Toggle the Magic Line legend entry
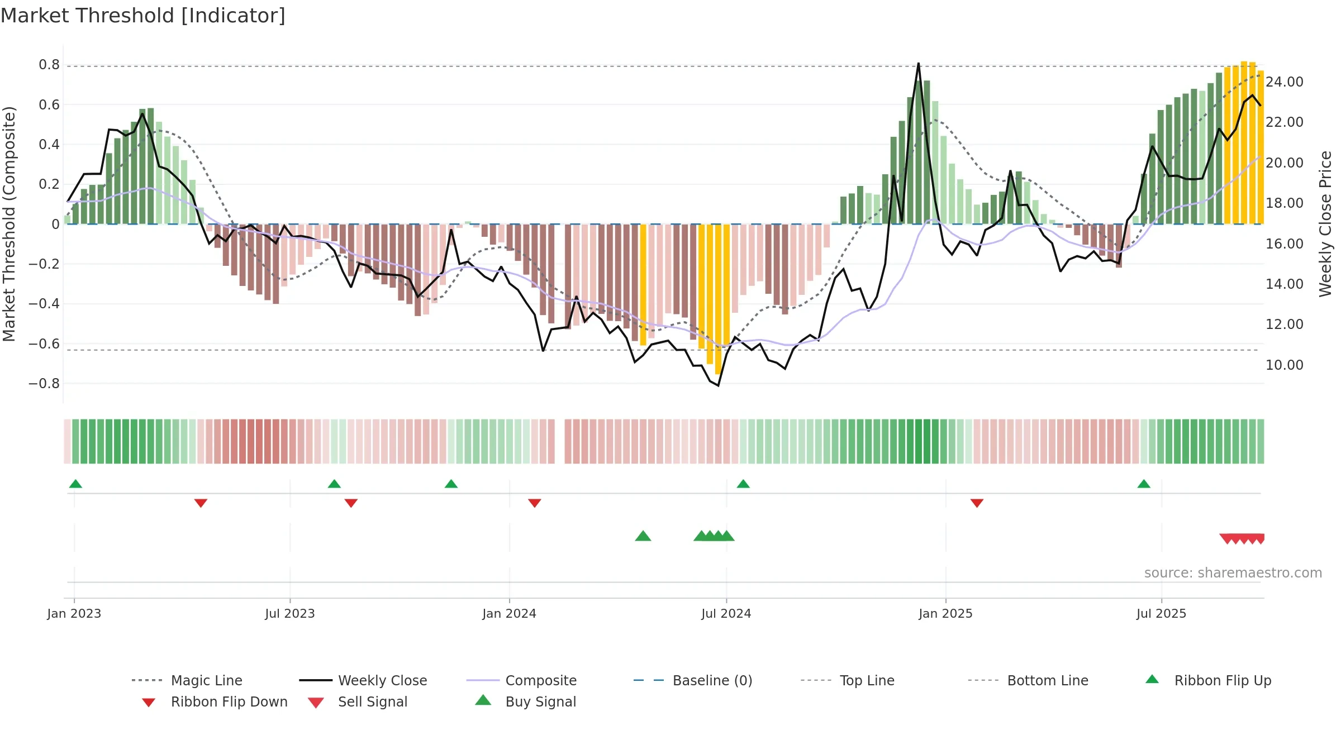The width and height of the screenshot is (1341, 754). pyautogui.click(x=187, y=680)
